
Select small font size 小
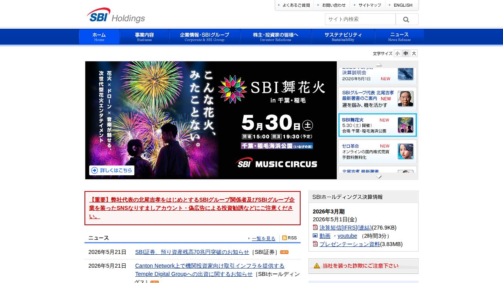click(397, 53)
